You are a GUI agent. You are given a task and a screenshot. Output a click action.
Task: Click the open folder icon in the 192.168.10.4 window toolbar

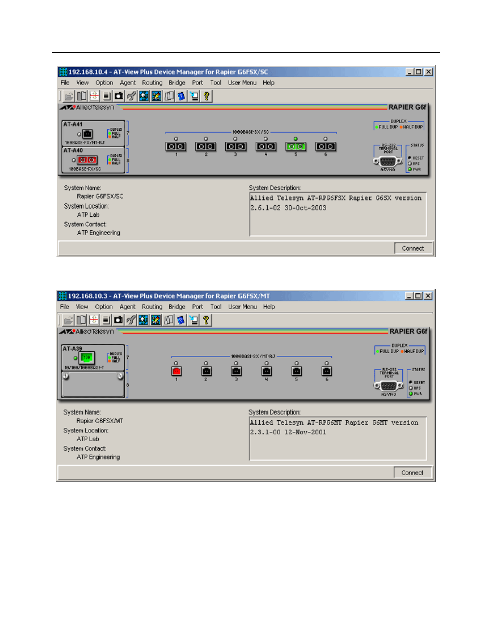(x=69, y=96)
